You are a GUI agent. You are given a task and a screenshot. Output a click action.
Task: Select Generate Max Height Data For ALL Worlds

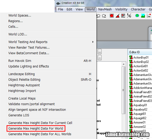tap(52, 134)
